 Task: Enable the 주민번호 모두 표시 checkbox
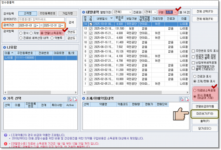[x=194, y=52]
